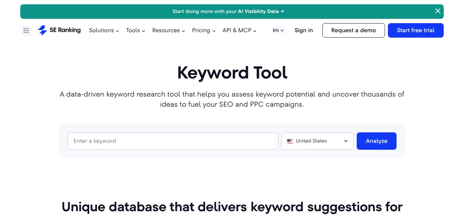Screen dimensions: 464x217
Task: Click the Solutions chevron arrow
Action: (x=117, y=31)
